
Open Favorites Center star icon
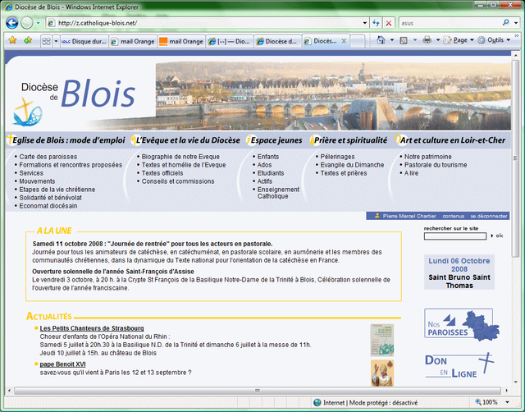pos(11,40)
